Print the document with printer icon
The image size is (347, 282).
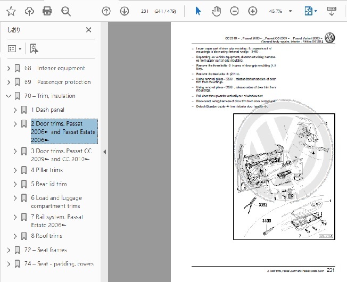point(47,11)
